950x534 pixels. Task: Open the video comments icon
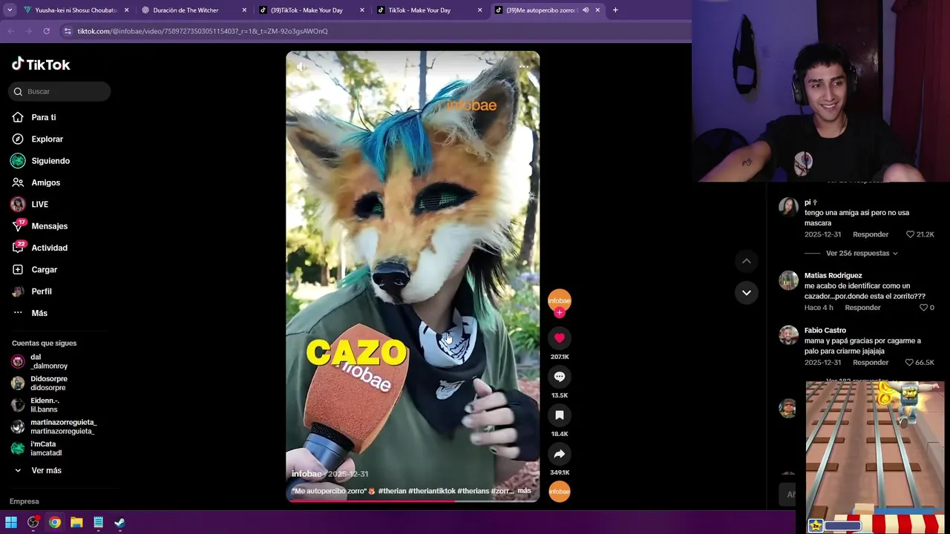(x=560, y=377)
